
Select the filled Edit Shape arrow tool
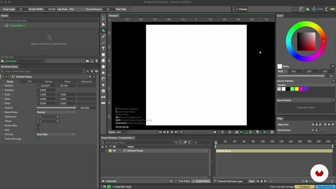click(103, 25)
